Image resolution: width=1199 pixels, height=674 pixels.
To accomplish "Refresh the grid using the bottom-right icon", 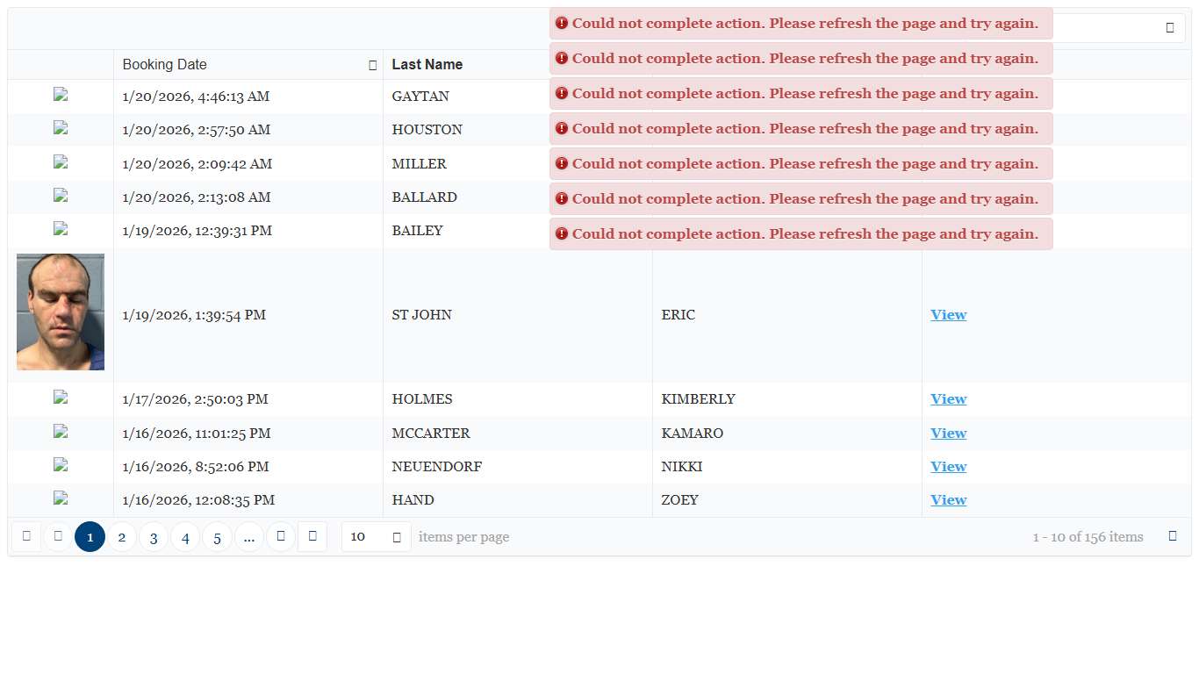I will (1173, 536).
